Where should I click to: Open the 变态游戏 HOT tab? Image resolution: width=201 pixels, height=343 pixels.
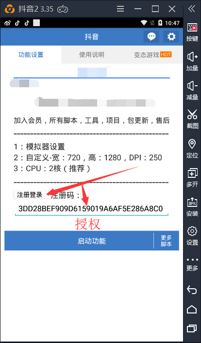pyautogui.click(x=152, y=55)
